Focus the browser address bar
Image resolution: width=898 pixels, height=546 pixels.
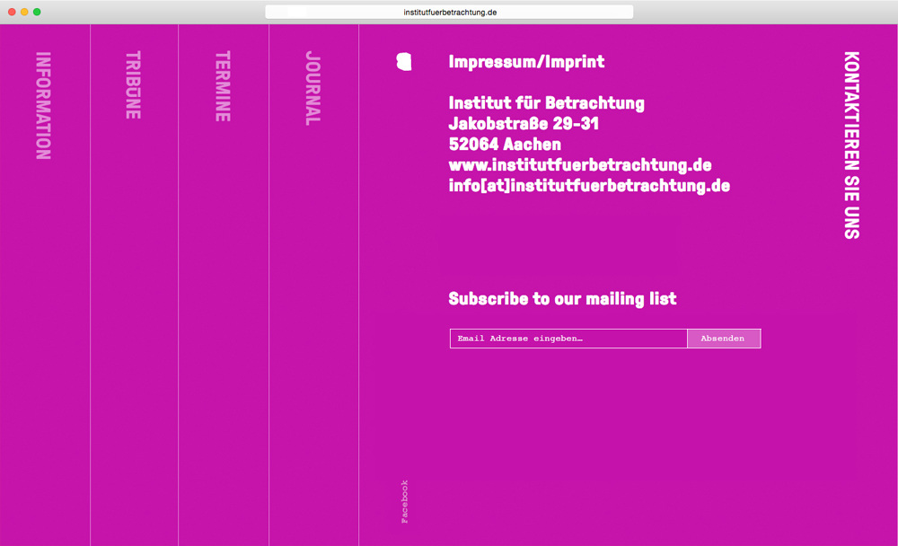pos(449,12)
